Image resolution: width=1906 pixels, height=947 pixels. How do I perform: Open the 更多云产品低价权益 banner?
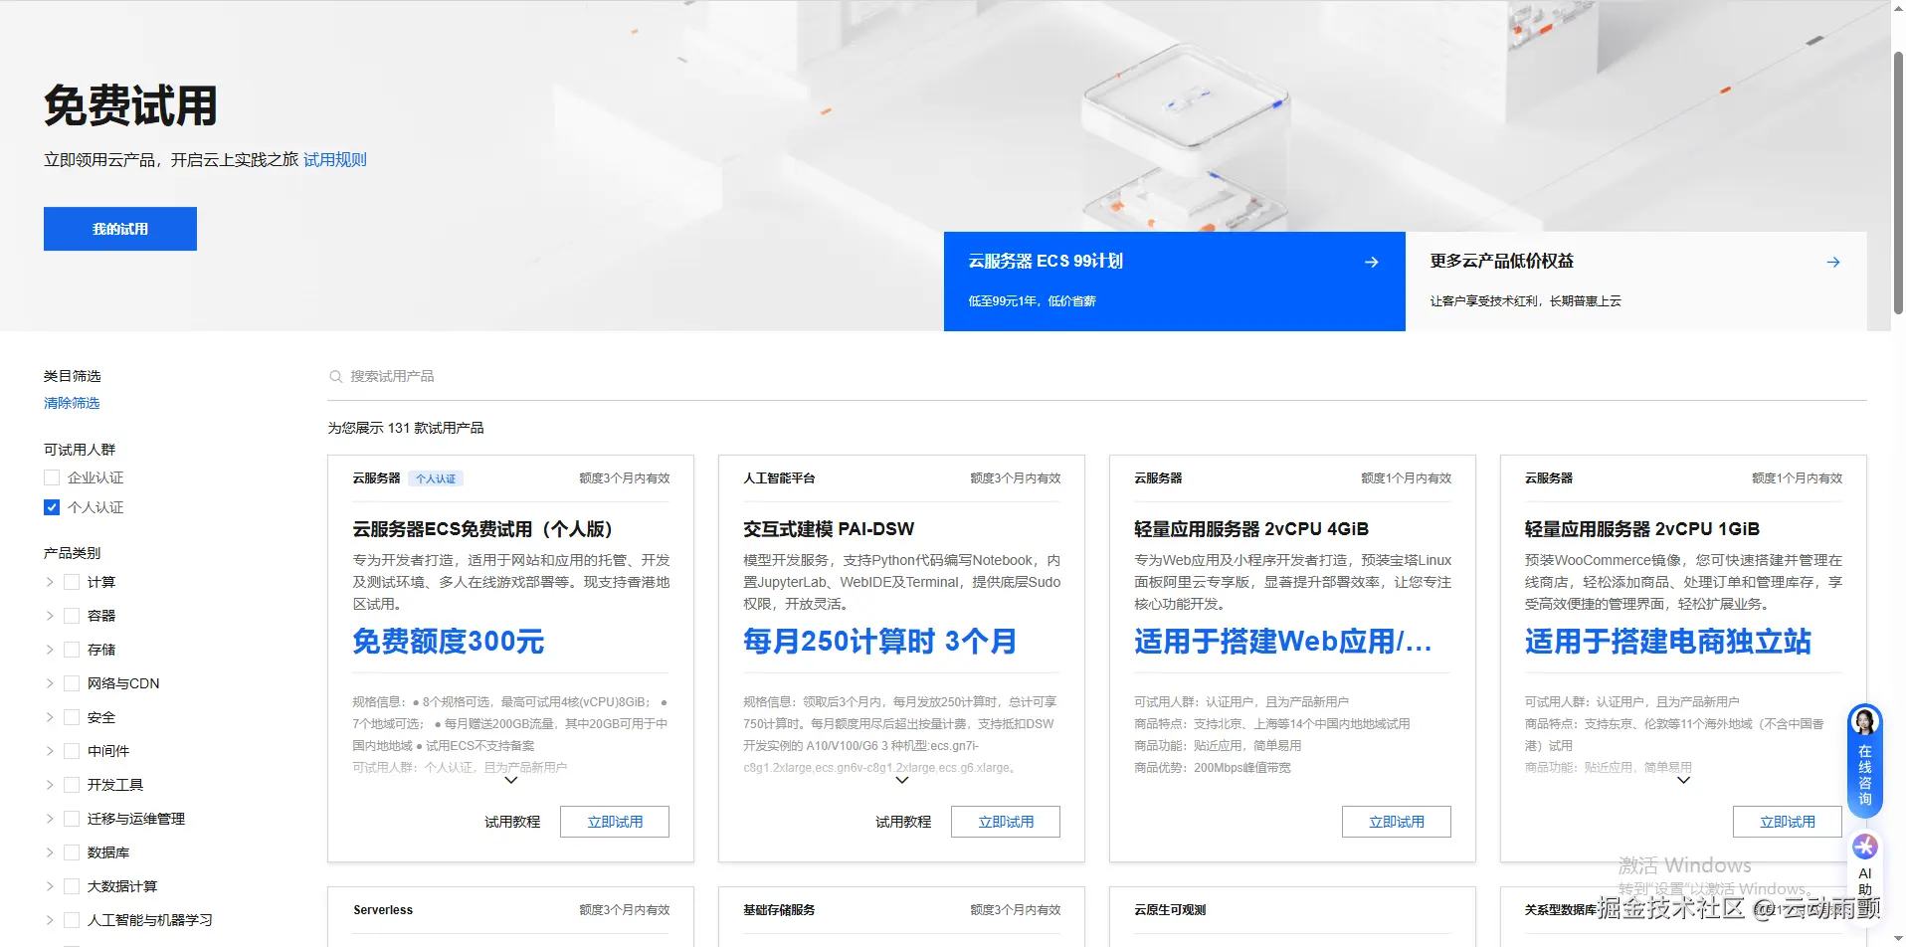tap(1636, 282)
